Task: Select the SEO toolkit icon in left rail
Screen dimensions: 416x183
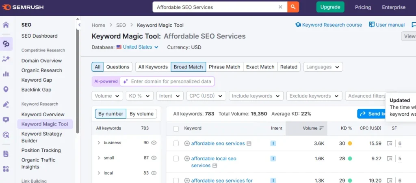Action: [6, 44]
